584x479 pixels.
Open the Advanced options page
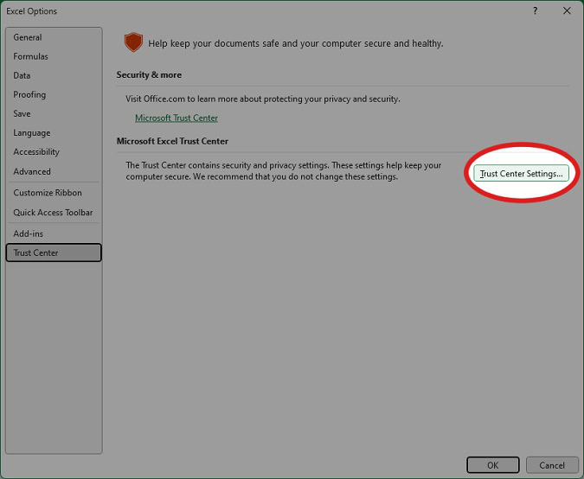54,171
